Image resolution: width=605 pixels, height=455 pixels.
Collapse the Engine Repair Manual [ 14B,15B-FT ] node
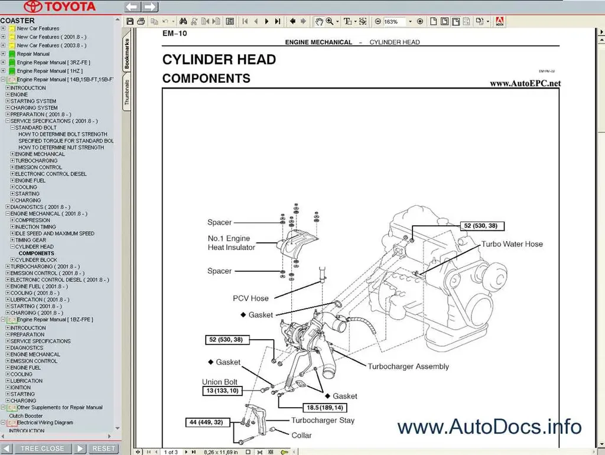click(x=3, y=79)
